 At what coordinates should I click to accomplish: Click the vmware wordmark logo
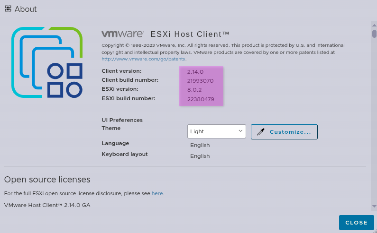pos(122,34)
